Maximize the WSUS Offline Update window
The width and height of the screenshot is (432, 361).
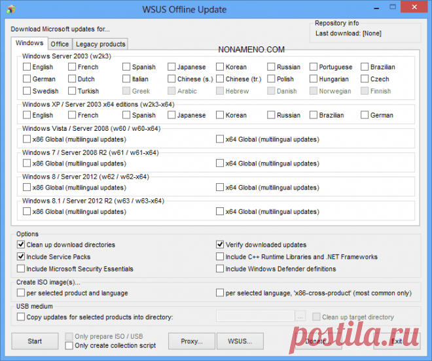(x=393, y=7)
